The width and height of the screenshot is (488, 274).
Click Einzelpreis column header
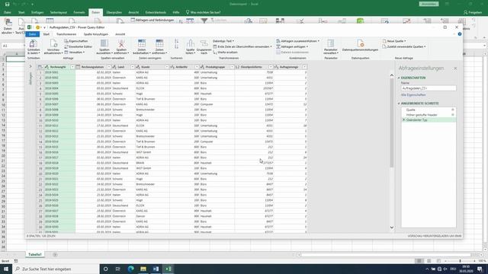pyautogui.click(x=254, y=67)
